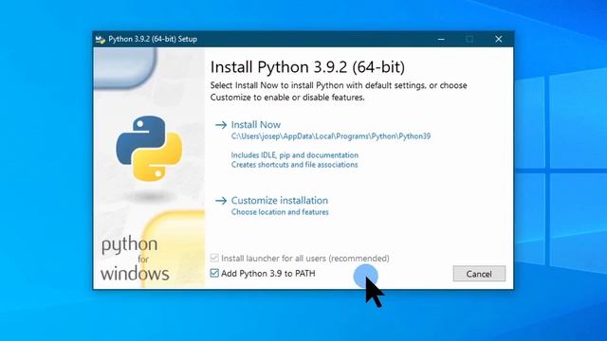Click Install Now option
Screen dimensions: 607x341
click(x=255, y=124)
